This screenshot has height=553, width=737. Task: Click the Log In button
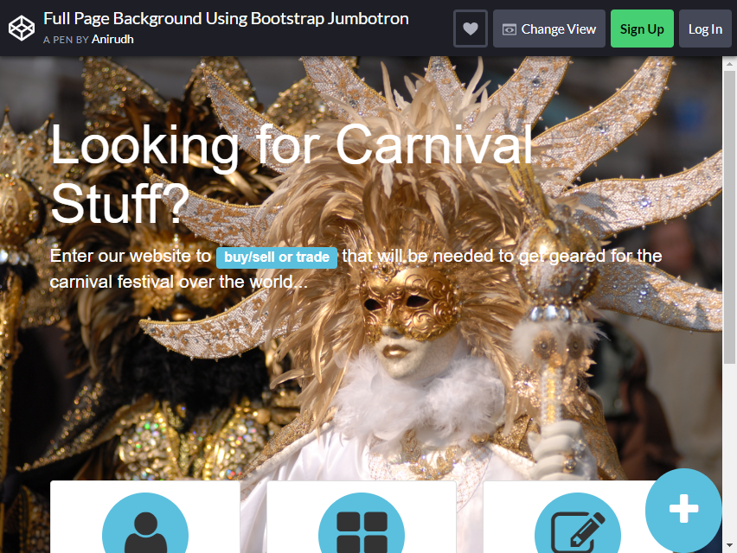[x=705, y=29]
